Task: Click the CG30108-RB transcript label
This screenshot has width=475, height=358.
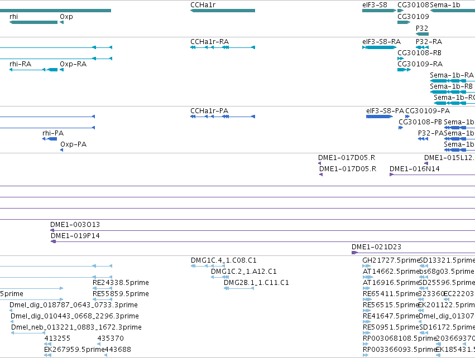Action: pyautogui.click(x=419, y=53)
